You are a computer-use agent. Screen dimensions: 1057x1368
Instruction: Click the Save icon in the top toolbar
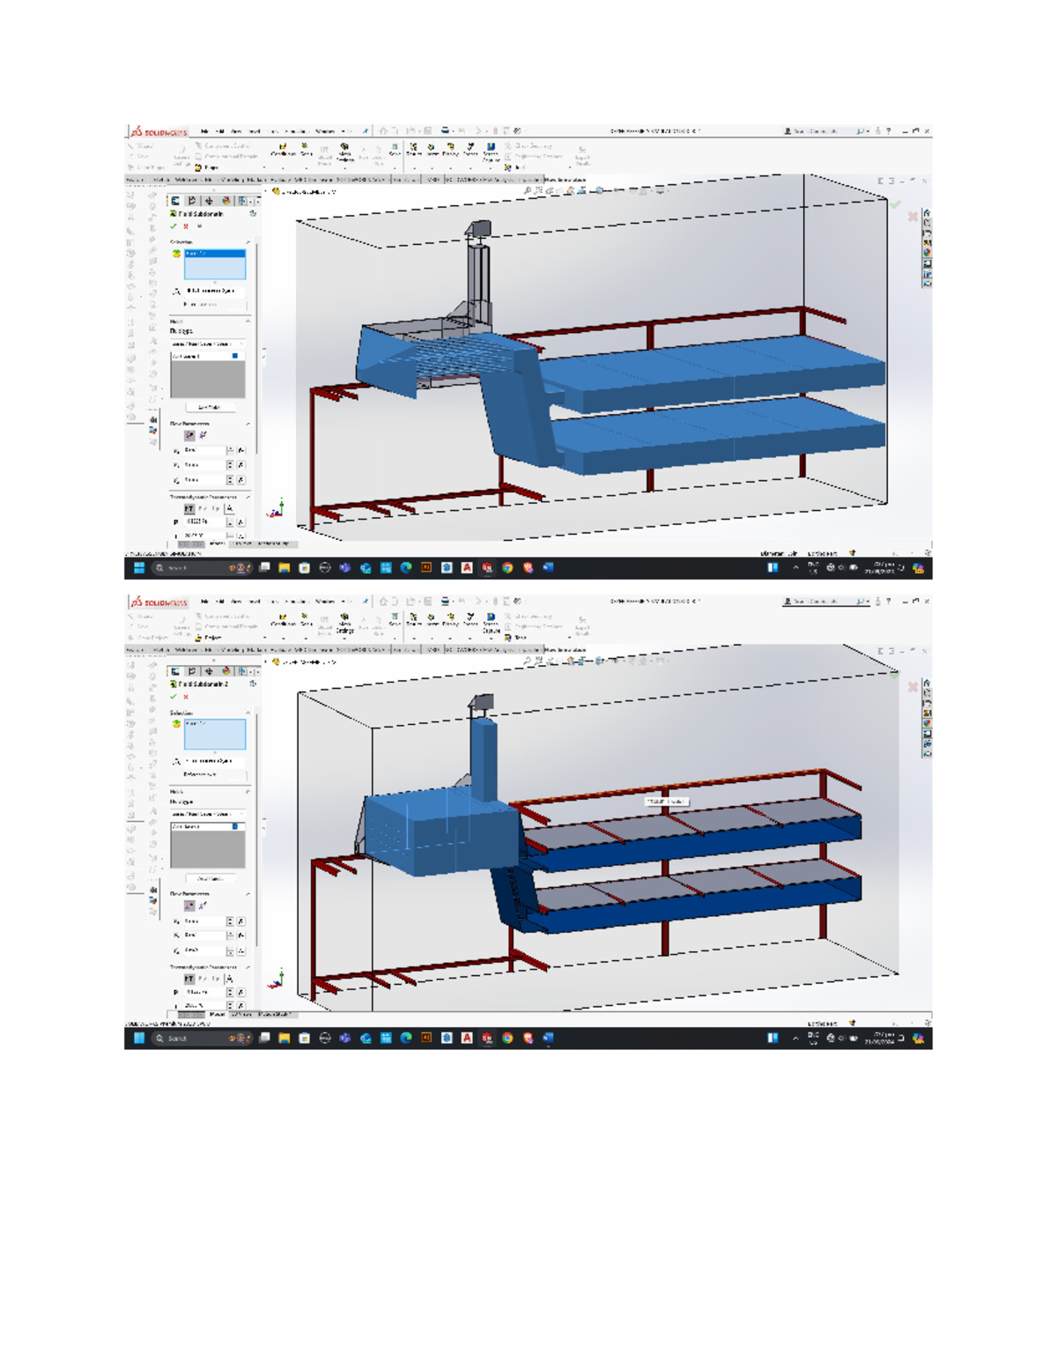pyautogui.click(x=427, y=130)
